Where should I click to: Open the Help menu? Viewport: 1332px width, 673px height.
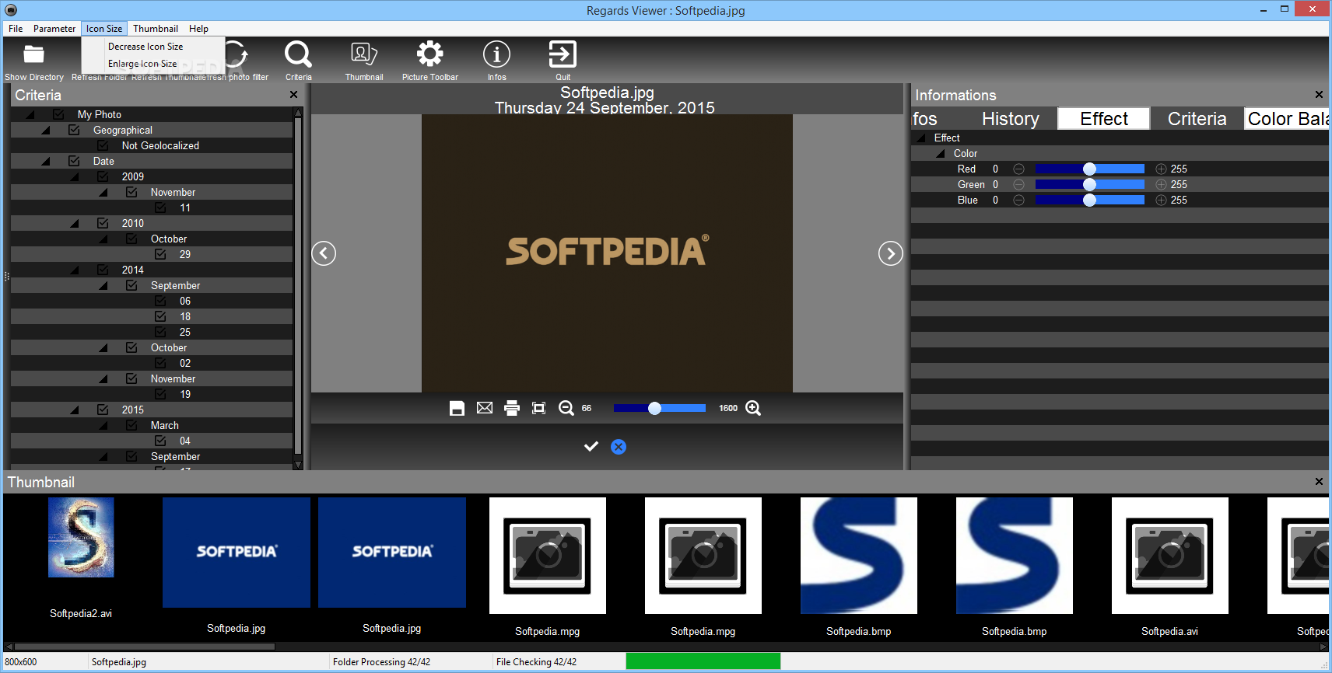tap(198, 29)
